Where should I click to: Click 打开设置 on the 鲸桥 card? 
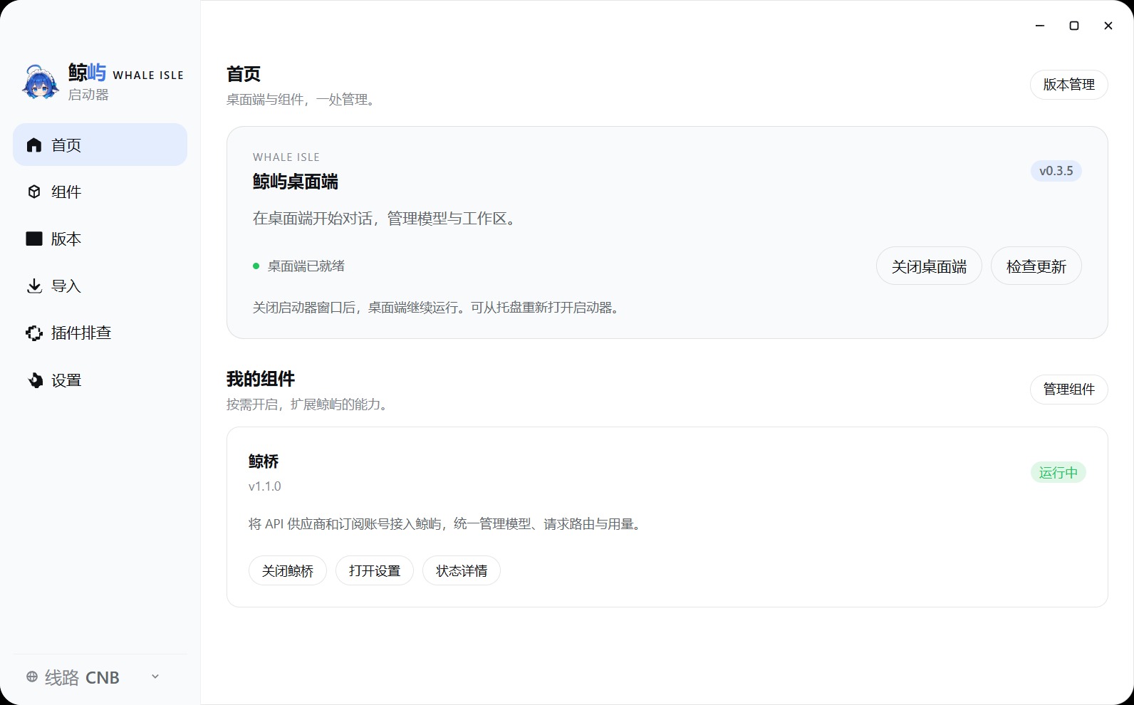coord(375,570)
